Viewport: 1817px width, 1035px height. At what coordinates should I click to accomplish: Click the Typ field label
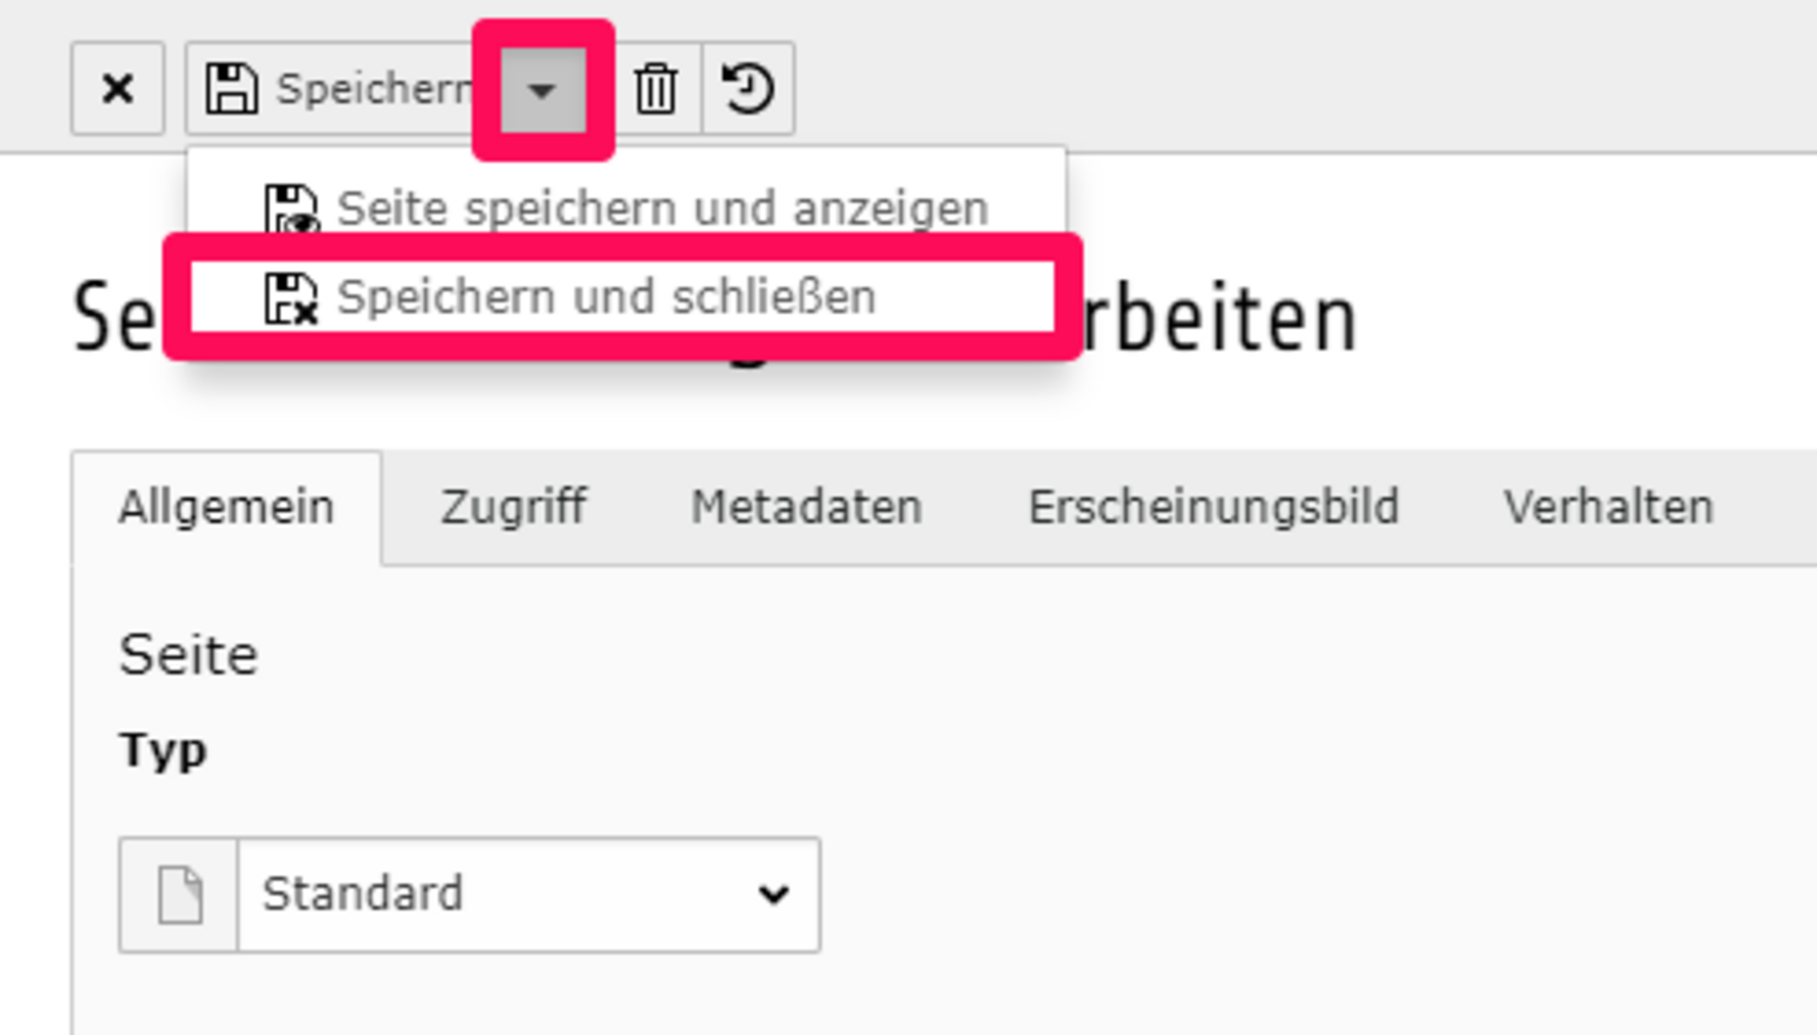(163, 751)
